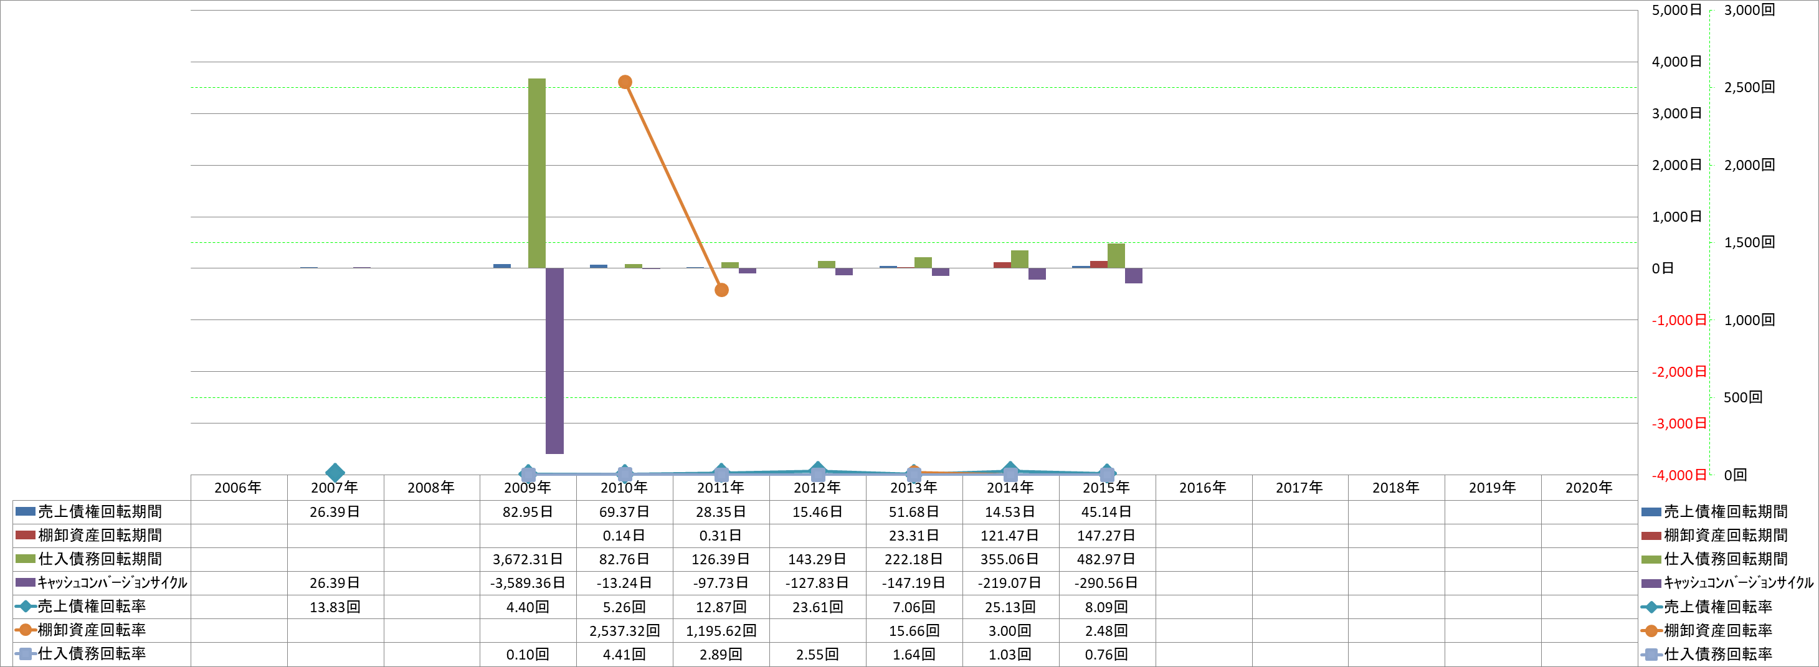Click the 500回 secondary axis label
Viewport: 1819px width, 667px height.
[1743, 397]
